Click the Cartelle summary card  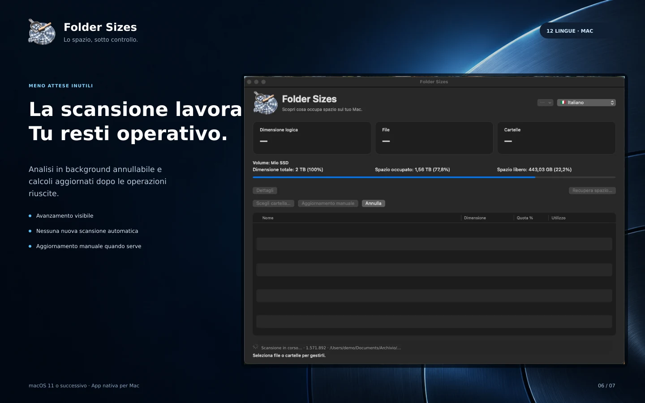coord(556,138)
